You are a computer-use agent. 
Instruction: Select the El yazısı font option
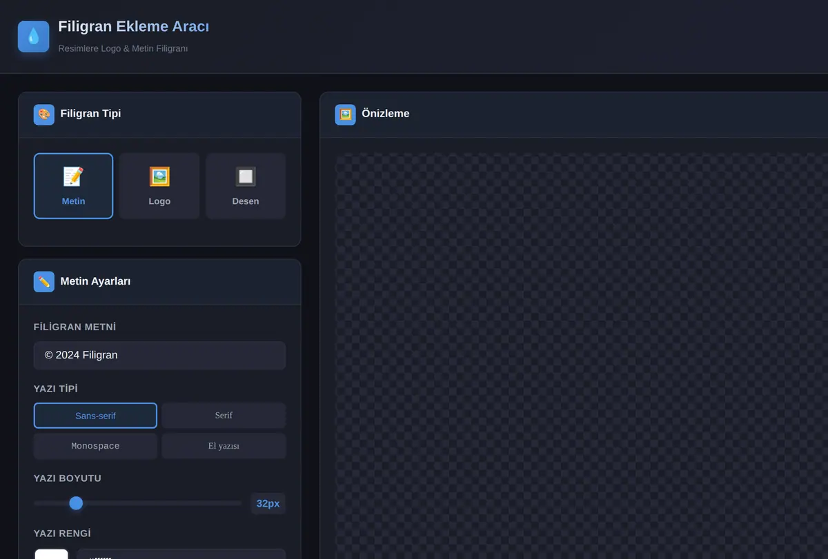224,446
